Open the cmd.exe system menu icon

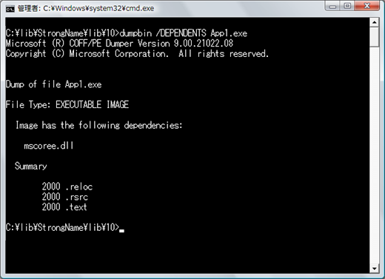pos(10,9)
